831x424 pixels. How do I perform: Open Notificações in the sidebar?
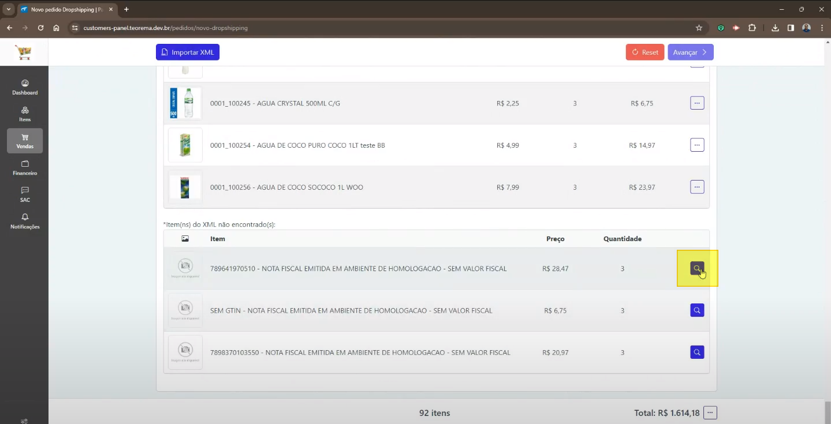pyautogui.click(x=25, y=222)
